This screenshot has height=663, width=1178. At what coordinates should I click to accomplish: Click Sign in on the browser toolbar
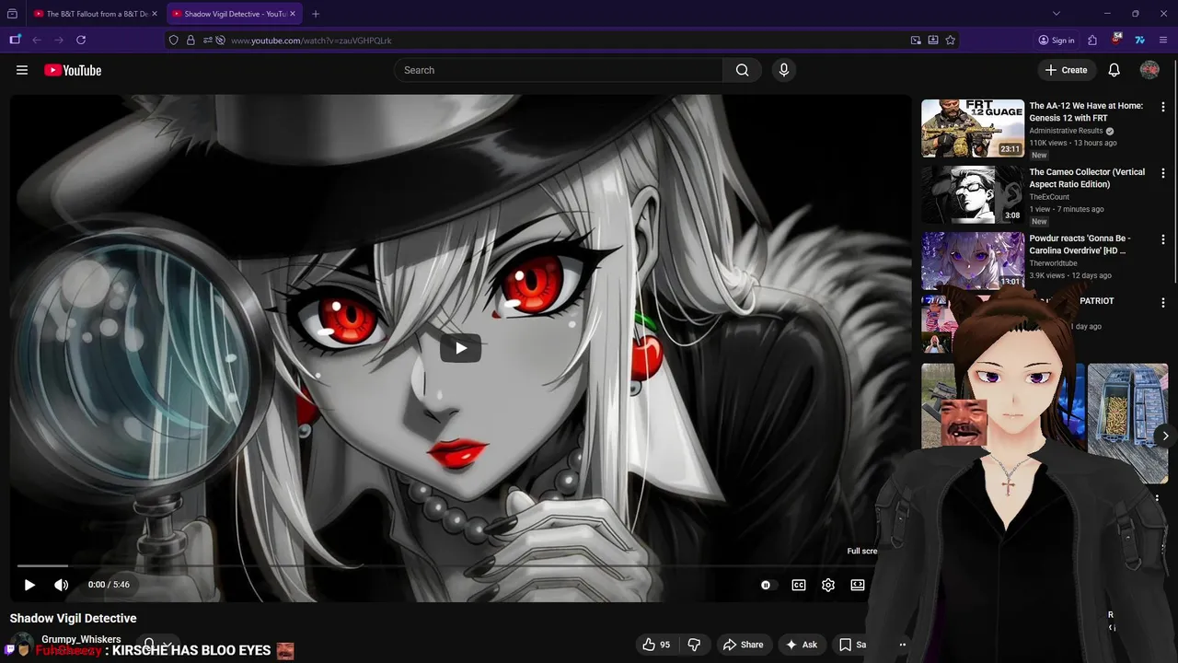click(1057, 41)
